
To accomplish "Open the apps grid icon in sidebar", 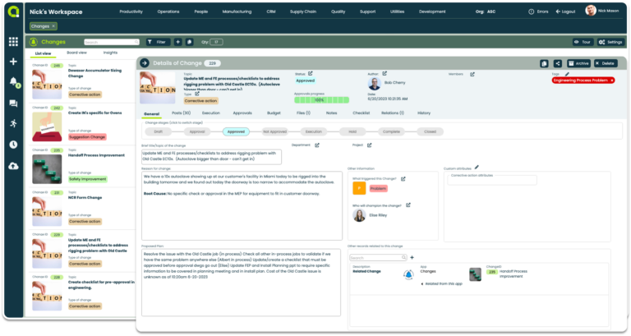I will pyautogui.click(x=13, y=42).
